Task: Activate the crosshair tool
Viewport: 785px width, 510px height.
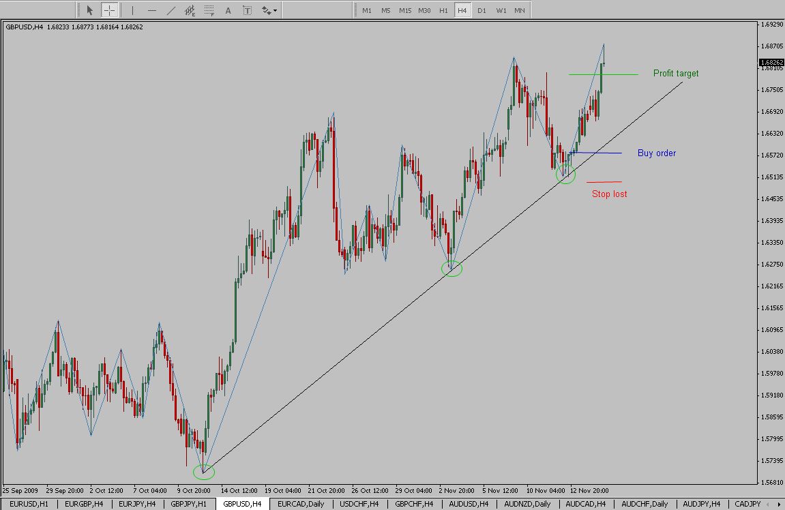Action: click(x=109, y=10)
